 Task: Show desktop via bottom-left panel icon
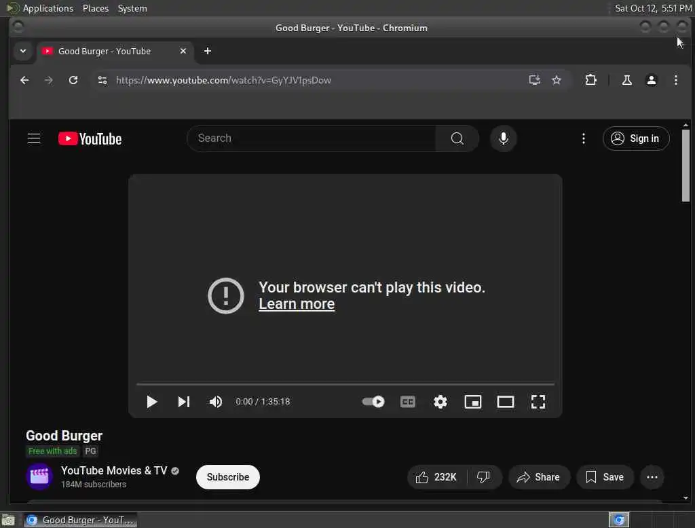click(8, 520)
